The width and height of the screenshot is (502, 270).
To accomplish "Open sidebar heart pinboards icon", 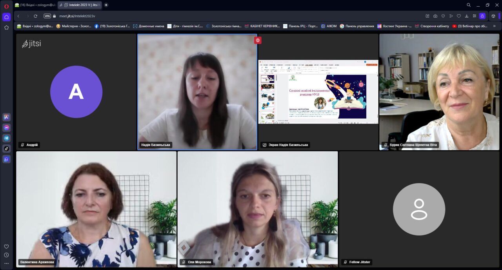I will tap(6, 246).
